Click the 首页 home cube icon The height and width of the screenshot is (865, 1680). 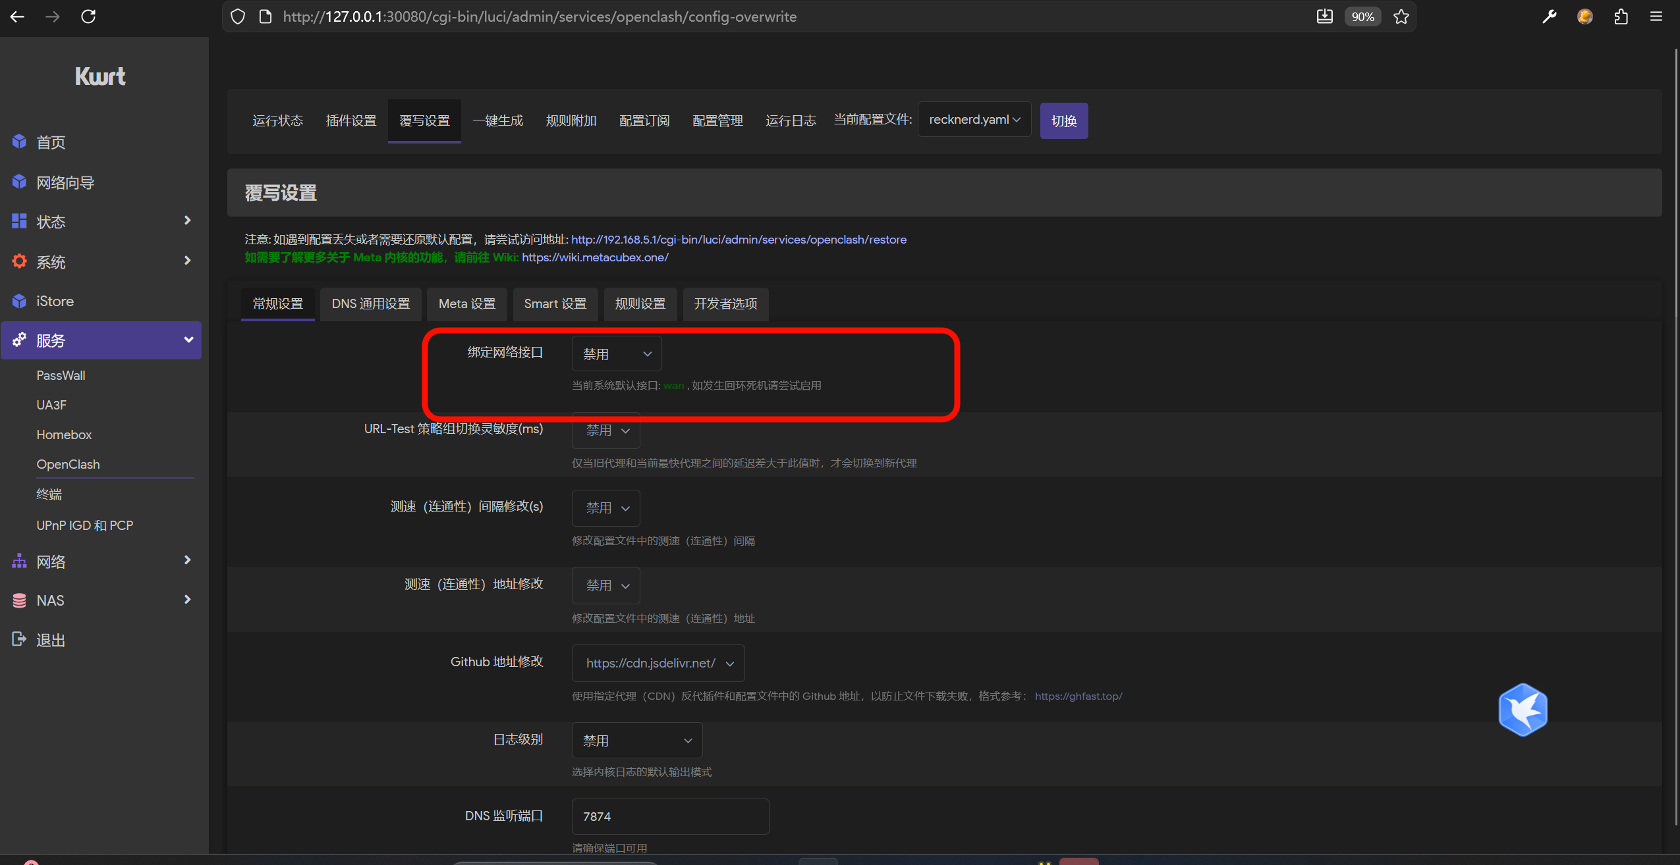point(19,142)
